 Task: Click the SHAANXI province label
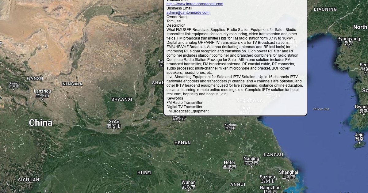(122, 99)
